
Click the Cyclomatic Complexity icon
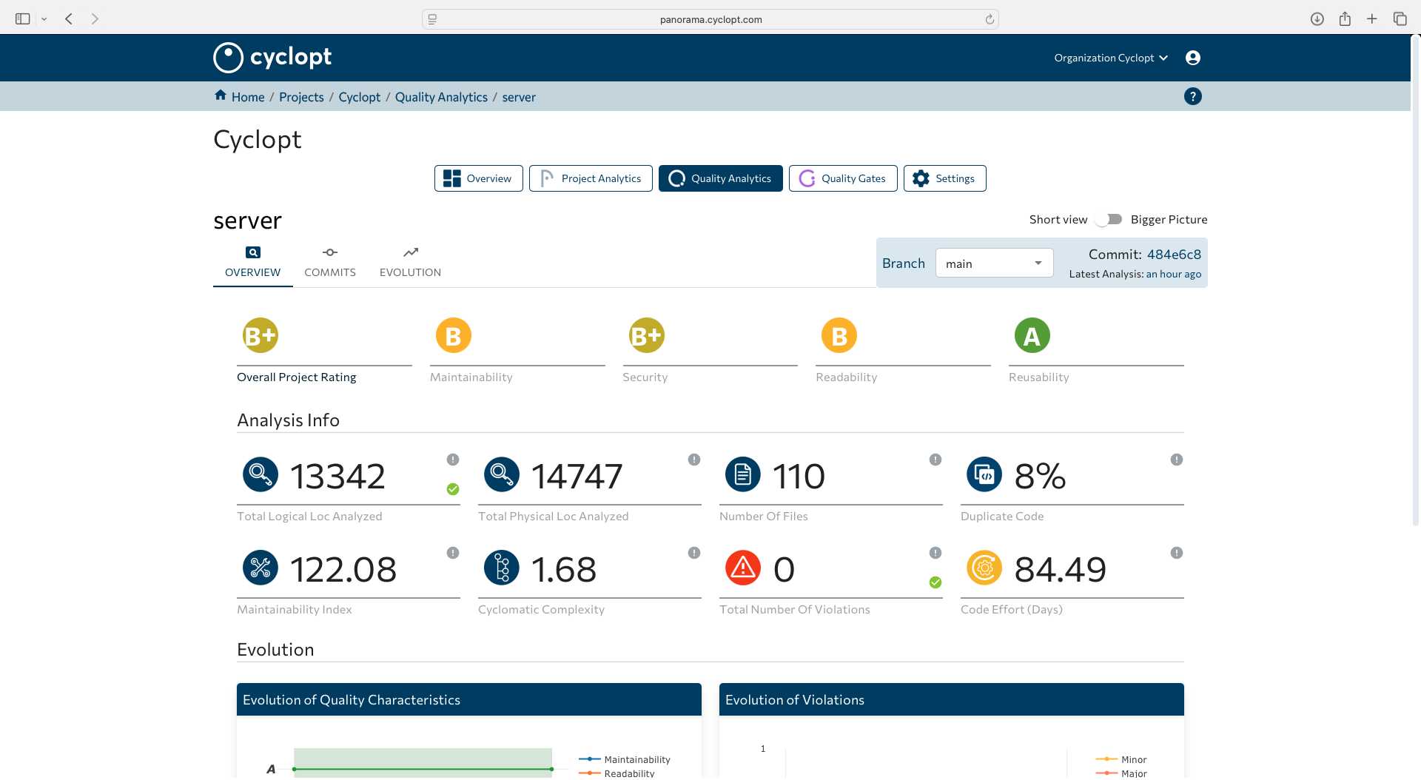point(502,568)
